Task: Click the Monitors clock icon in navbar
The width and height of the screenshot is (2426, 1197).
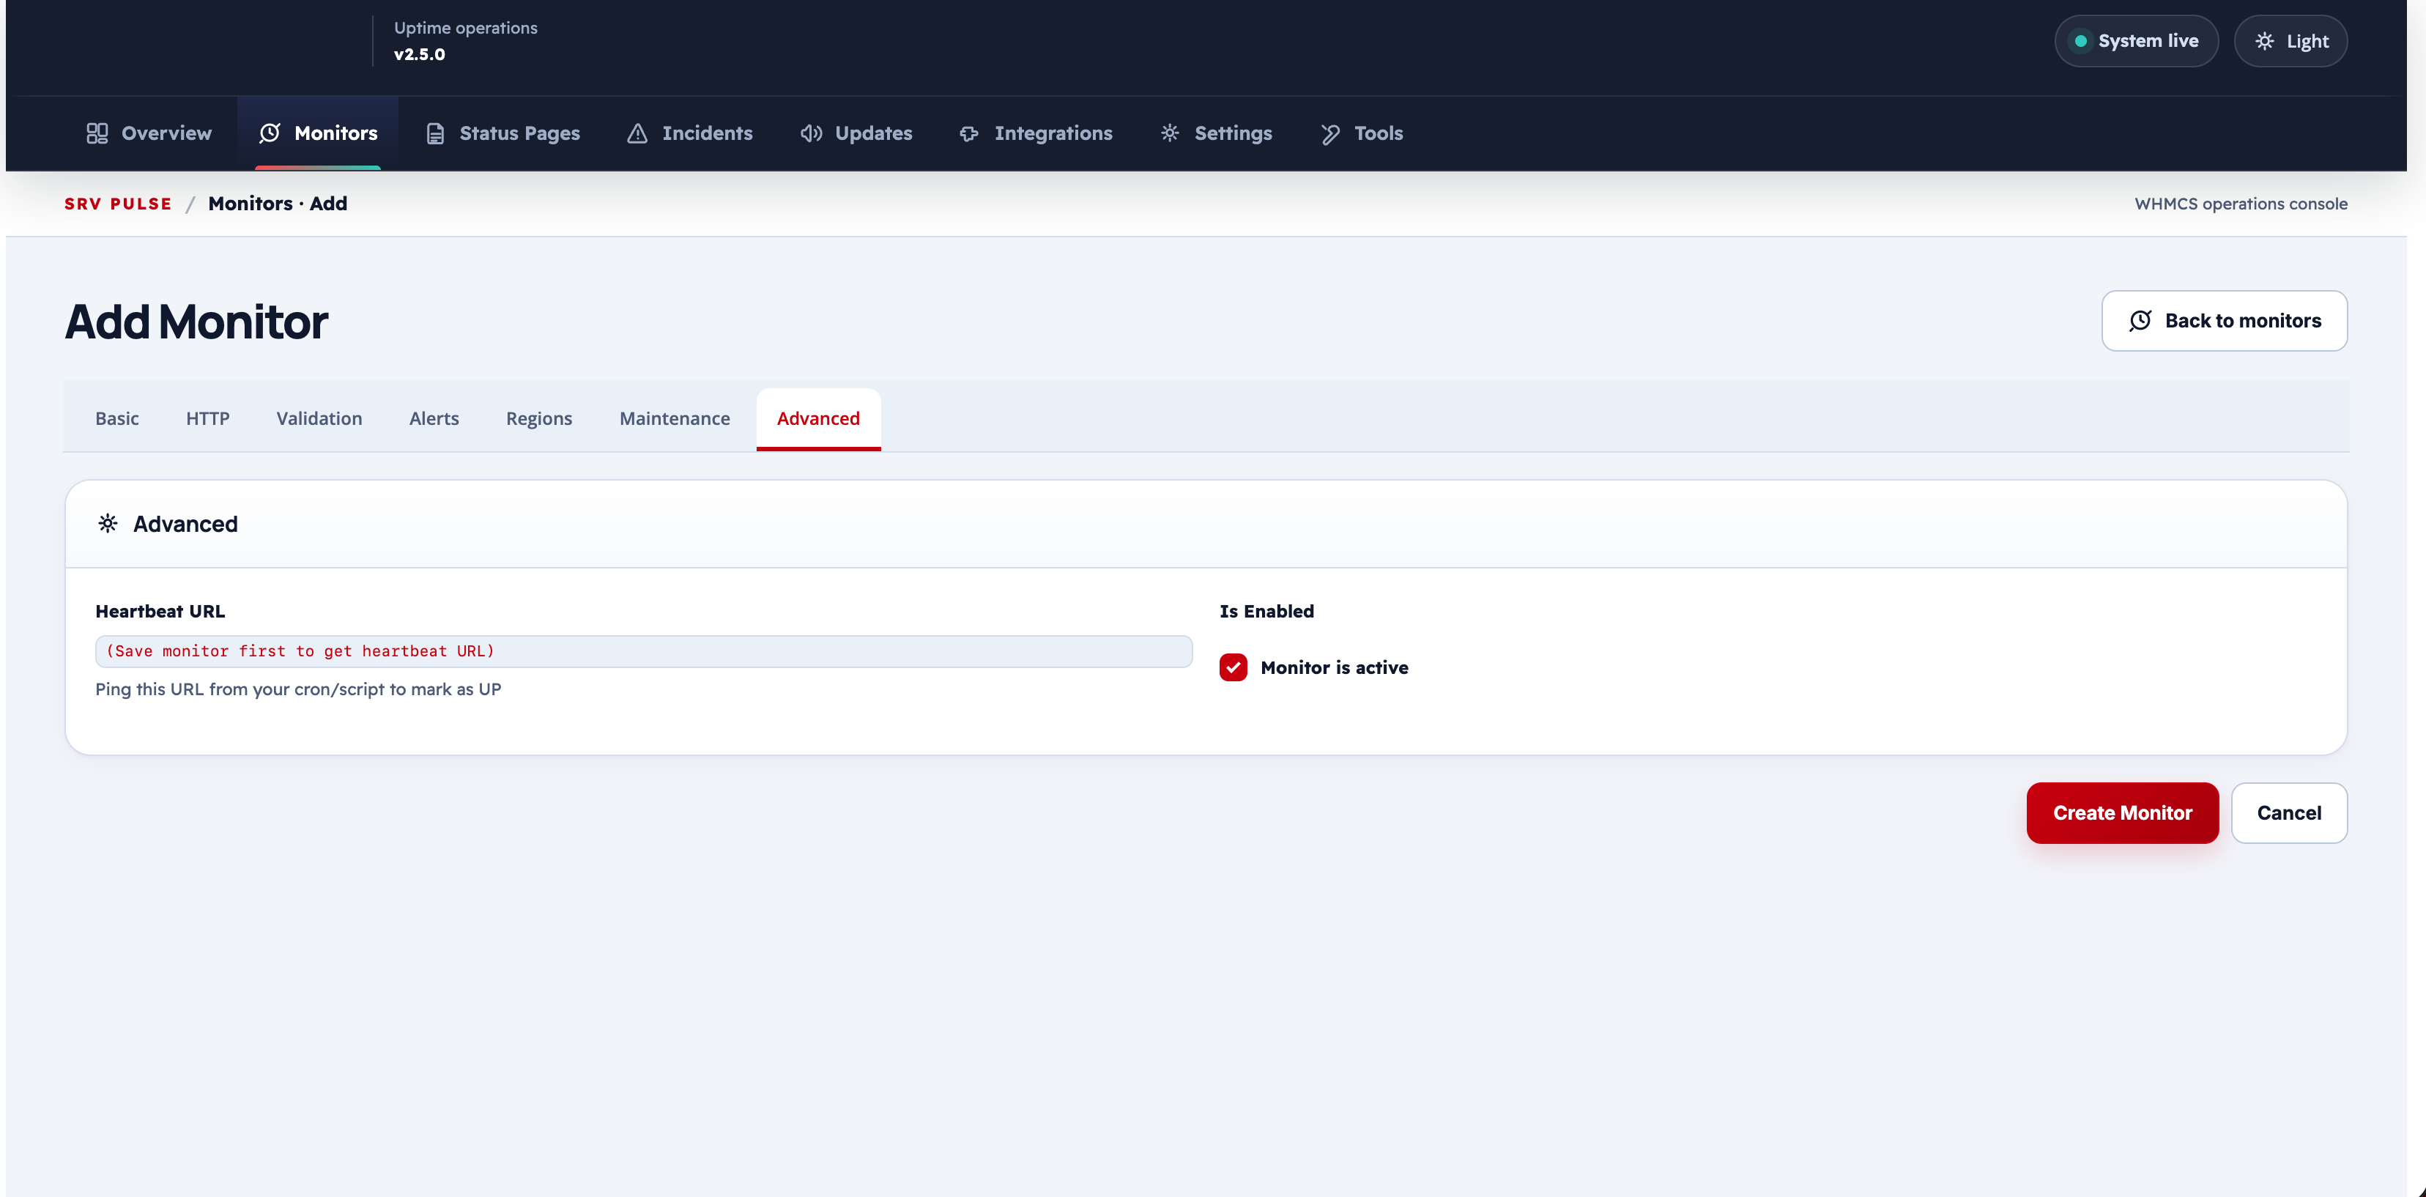Action: click(x=270, y=133)
